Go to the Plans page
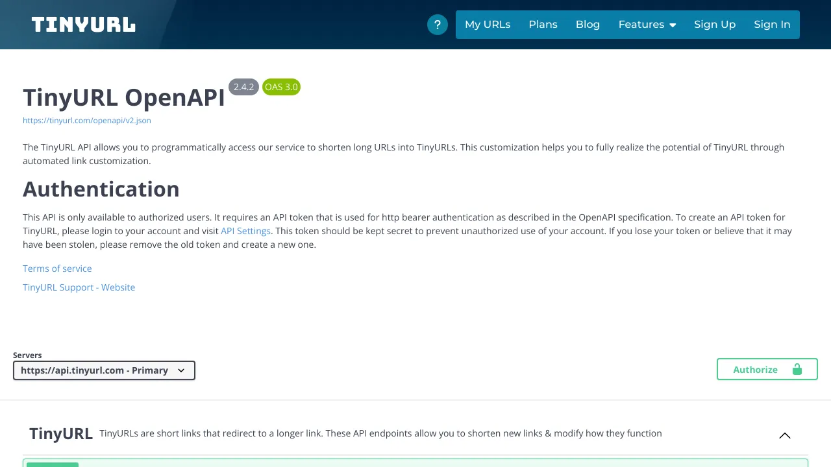This screenshot has height=467, width=831. 543,25
